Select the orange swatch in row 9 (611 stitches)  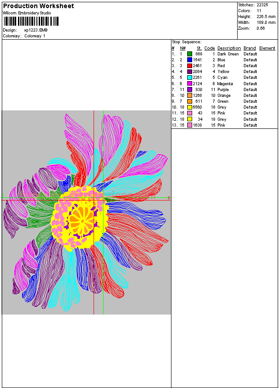click(x=189, y=101)
